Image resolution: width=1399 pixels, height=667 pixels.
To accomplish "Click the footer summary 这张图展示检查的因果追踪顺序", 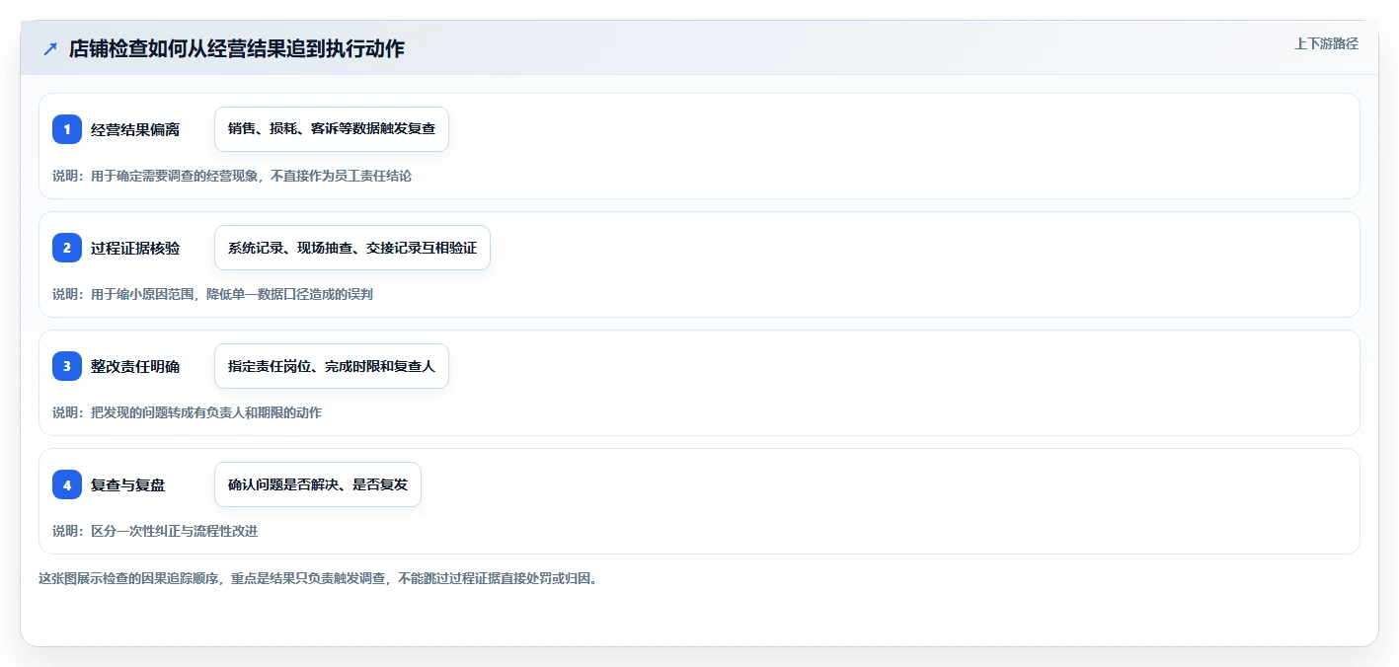I will tap(318, 578).
